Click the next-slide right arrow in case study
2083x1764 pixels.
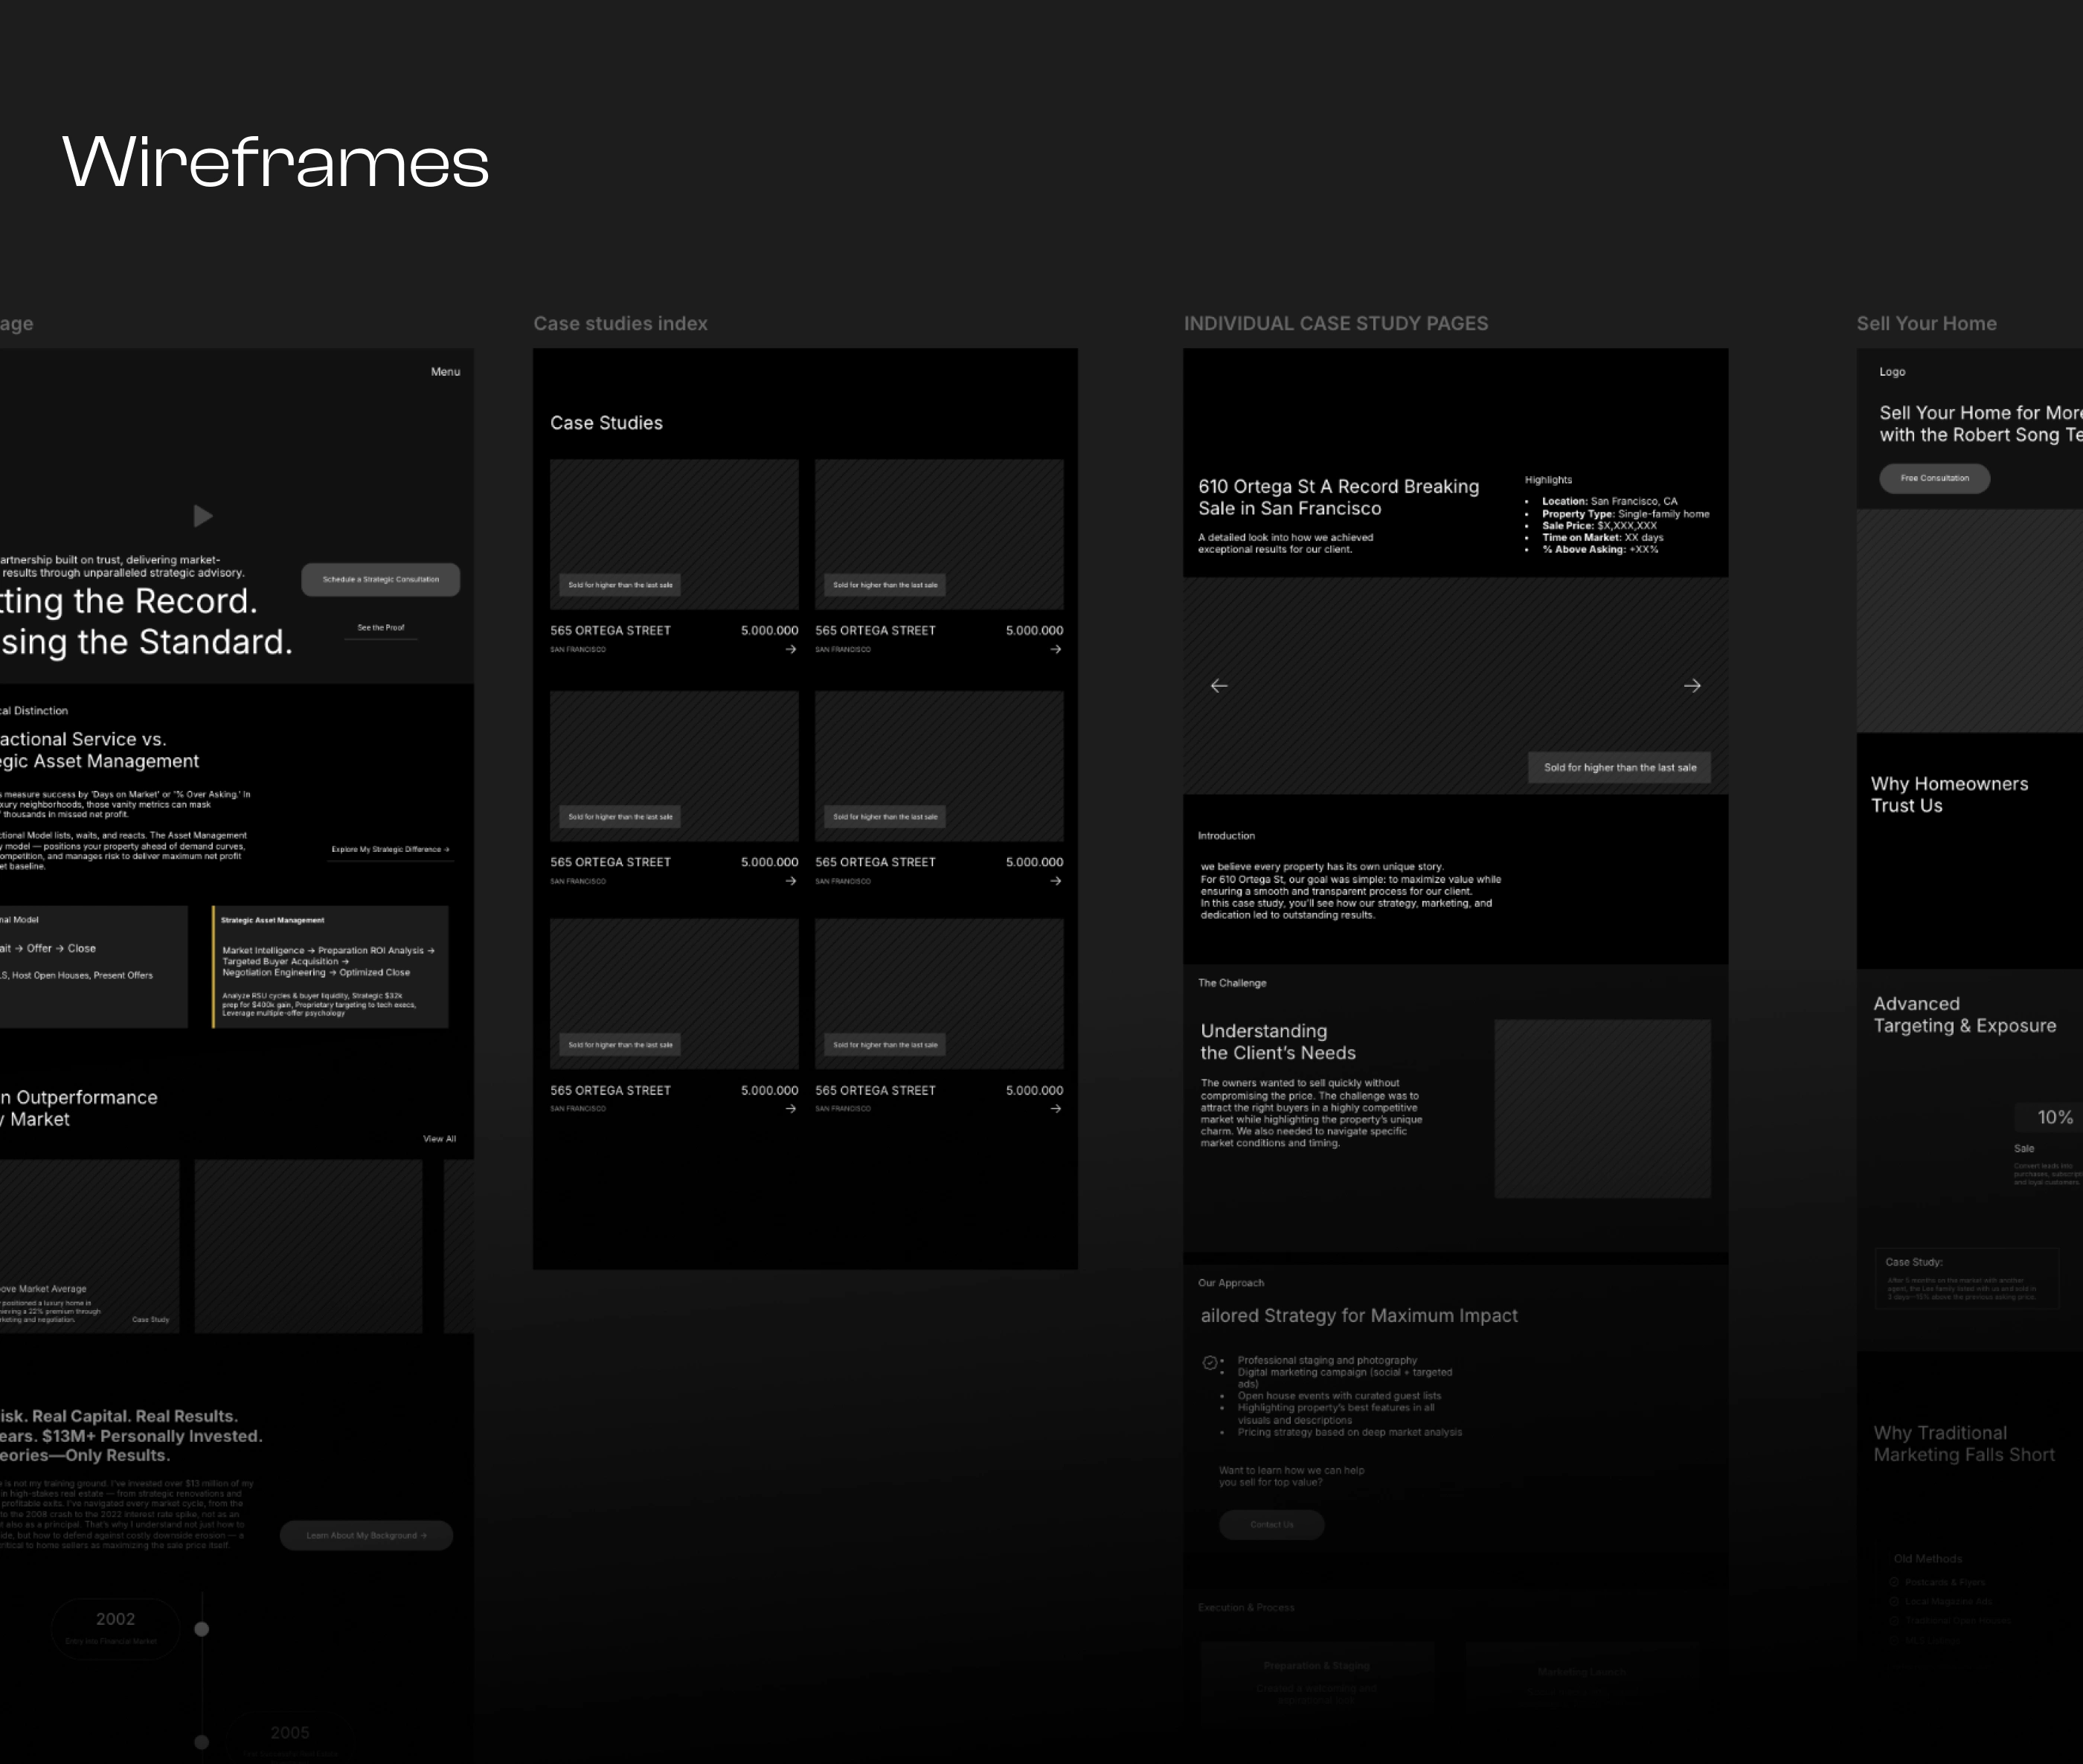click(x=1692, y=686)
